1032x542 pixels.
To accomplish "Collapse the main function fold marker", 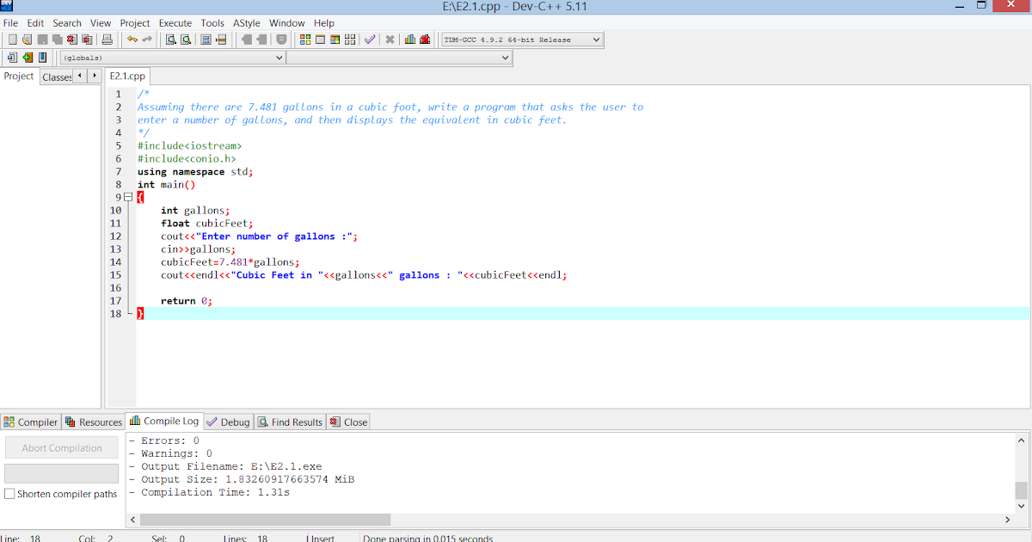I will 128,197.
